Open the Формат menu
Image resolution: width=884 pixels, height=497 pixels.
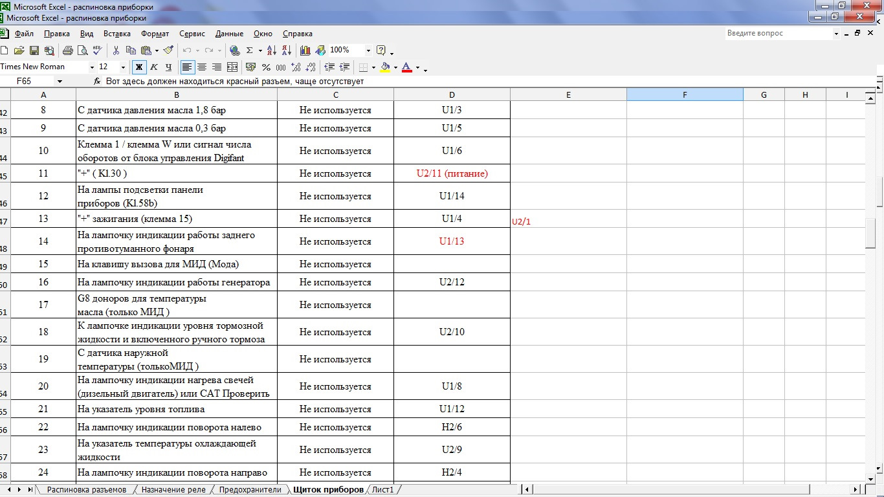pos(155,34)
